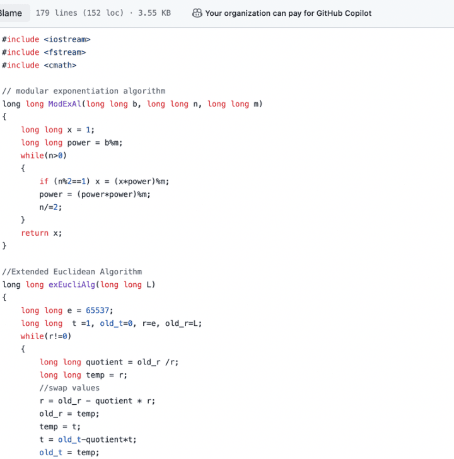Click the ModExAl function name
The height and width of the screenshot is (459, 454).
(64, 104)
